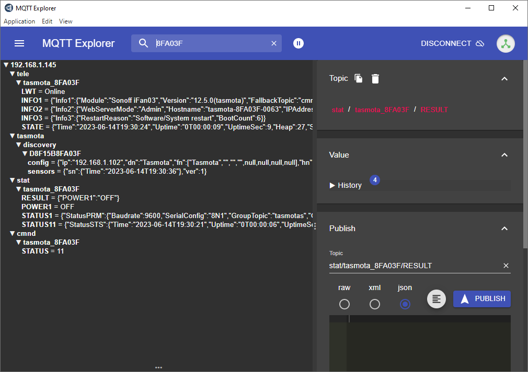Select the xml payload format

click(x=375, y=304)
